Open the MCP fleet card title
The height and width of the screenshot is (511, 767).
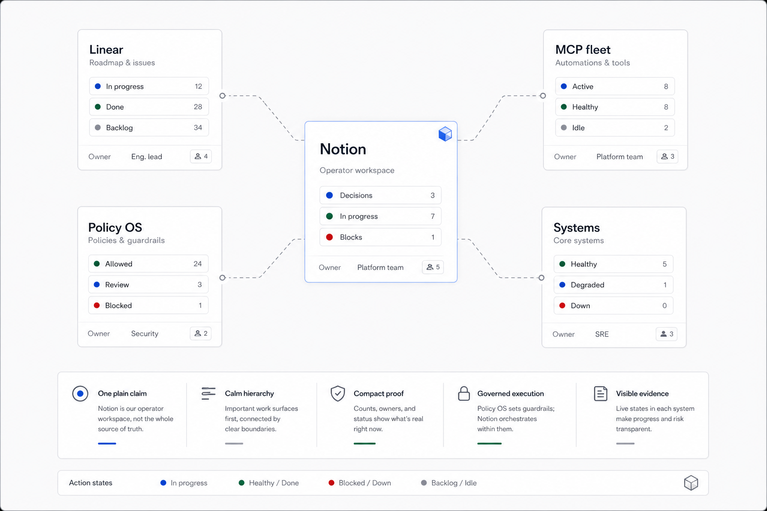[583, 49]
